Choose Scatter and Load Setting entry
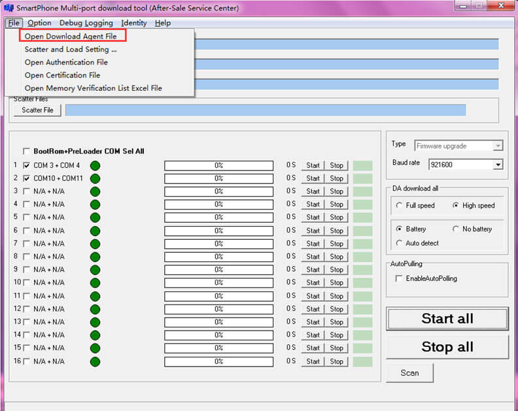Image resolution: width=518 pixels, height=411 pixels. coord(71,49)
